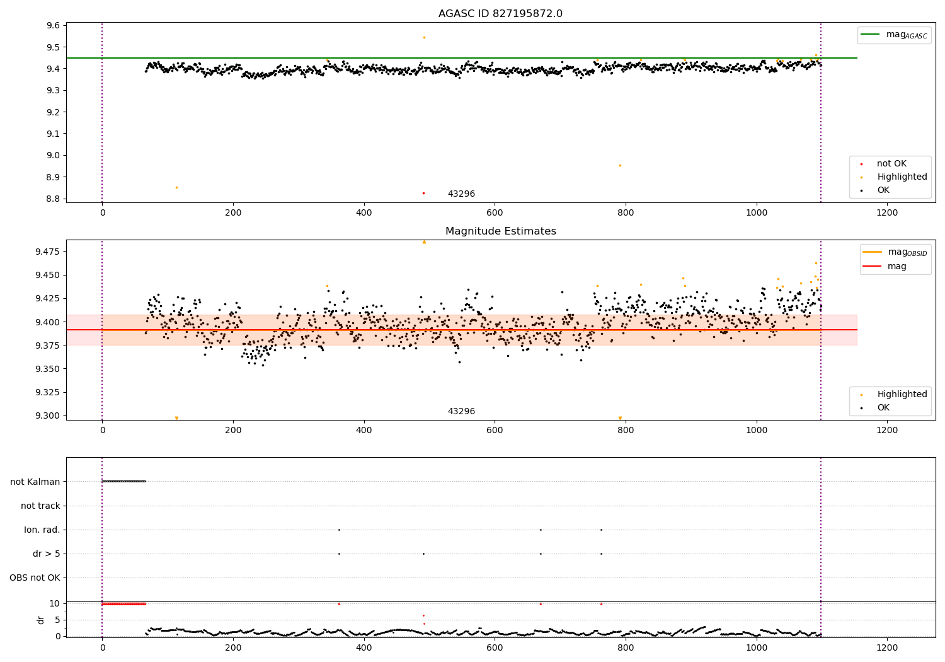Viewport: 945px width, 662px height.
Task: Click the 'Ion. rad.' row label
Action: pyautogui.click(x=42, y=530)
